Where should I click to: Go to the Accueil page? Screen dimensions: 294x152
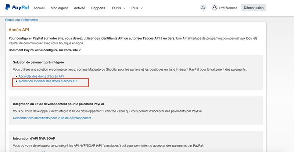(39, 8)
